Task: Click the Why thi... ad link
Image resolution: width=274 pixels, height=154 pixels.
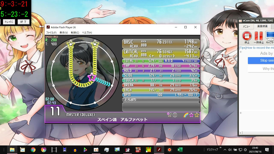Action: (268, 69)
